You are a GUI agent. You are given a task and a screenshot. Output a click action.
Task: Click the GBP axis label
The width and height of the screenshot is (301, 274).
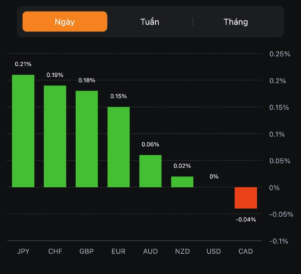click(x=87, y=251)
